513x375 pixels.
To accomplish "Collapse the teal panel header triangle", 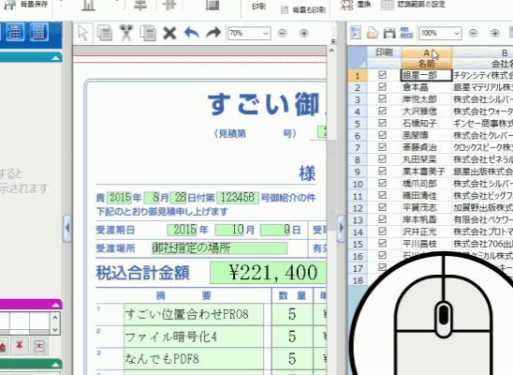I will click(x=55, y=58).
